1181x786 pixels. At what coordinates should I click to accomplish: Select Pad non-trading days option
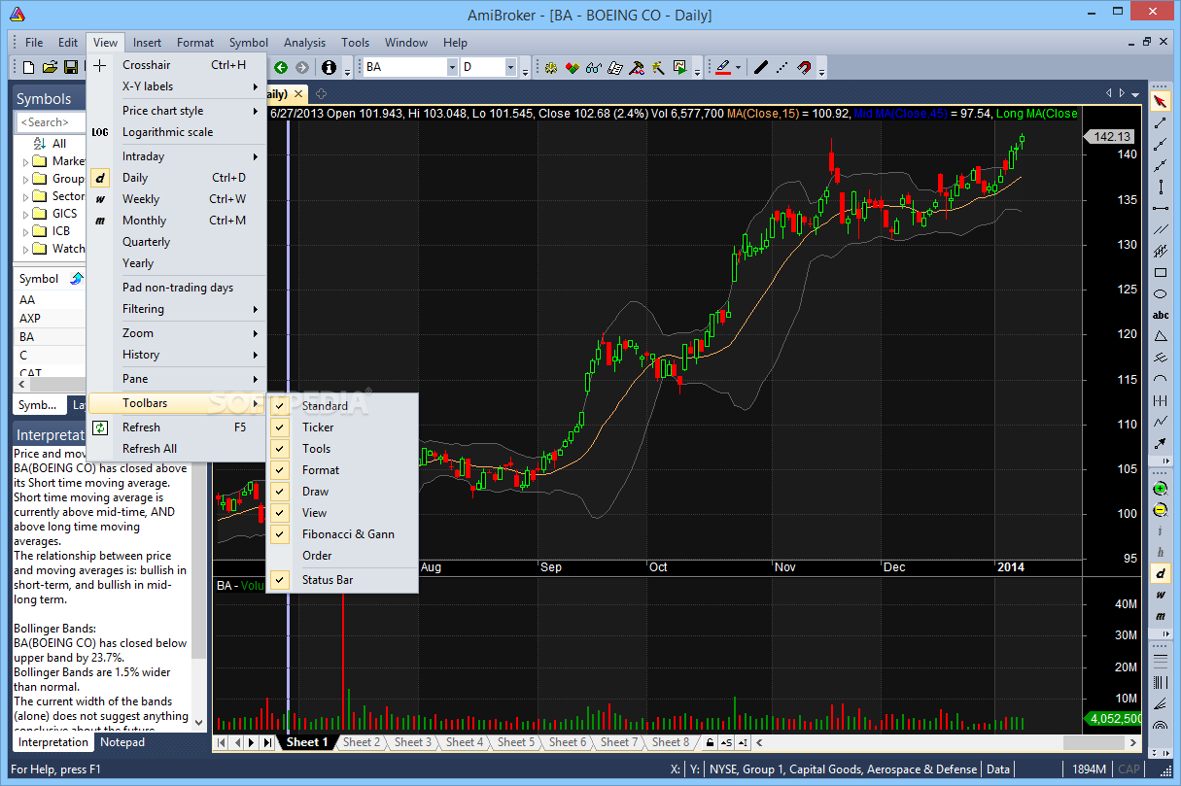click(177, 288)
